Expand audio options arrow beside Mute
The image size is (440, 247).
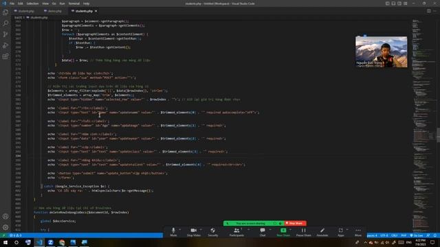point(180,229)
